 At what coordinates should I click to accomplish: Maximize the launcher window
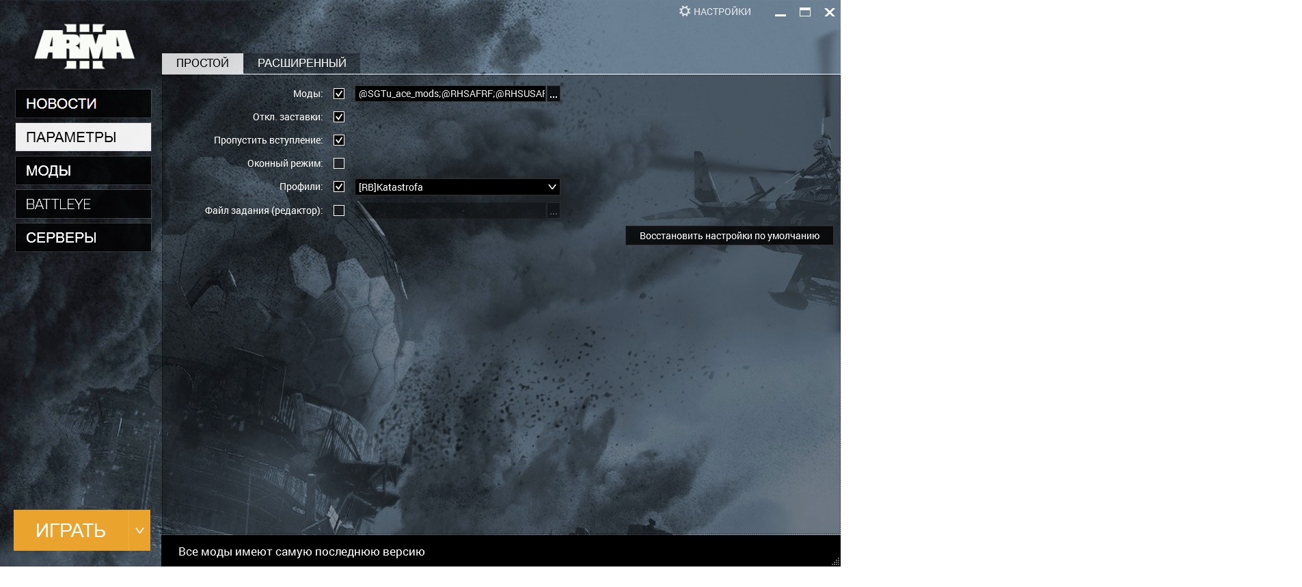click(805, 12)
